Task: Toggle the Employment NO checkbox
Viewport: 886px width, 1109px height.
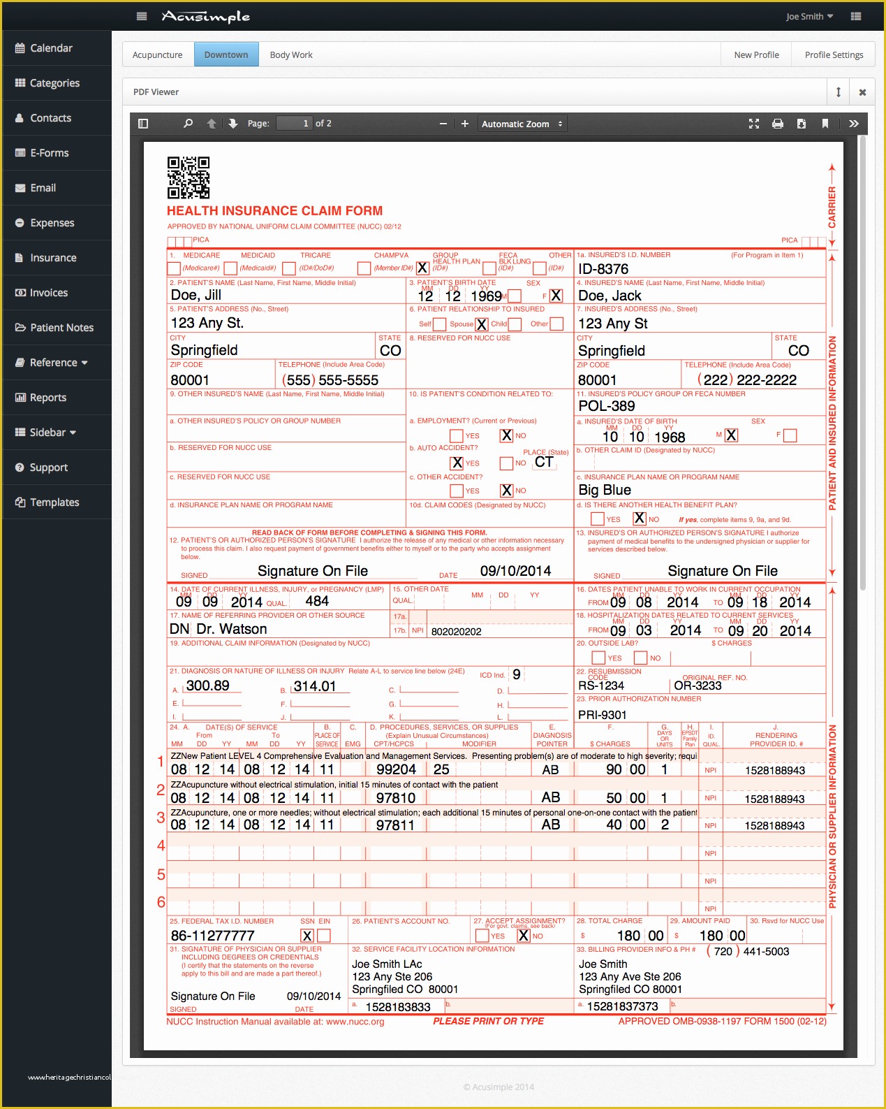Action: tap(507, 435)
